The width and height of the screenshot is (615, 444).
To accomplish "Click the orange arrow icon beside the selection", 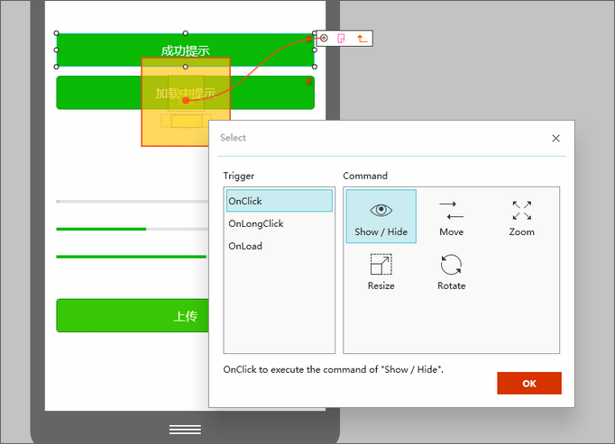I will point(362,39).
